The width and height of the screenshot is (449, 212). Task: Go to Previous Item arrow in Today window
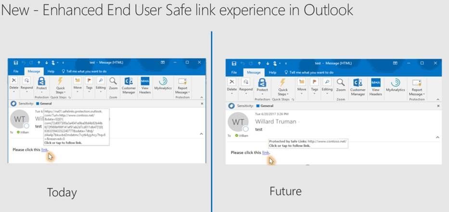click(39, 63)
